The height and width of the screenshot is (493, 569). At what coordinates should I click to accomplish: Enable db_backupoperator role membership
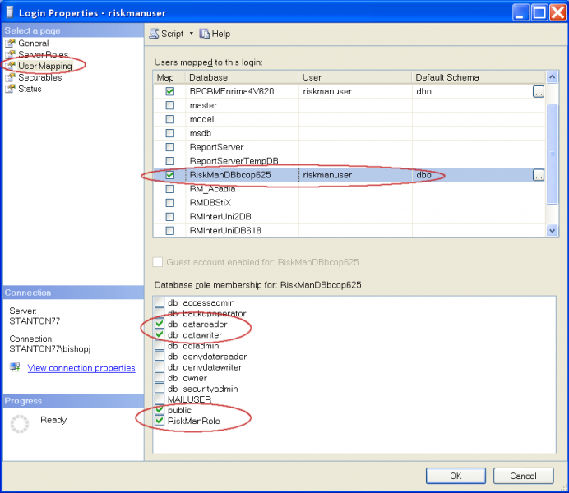click(160, 313)
